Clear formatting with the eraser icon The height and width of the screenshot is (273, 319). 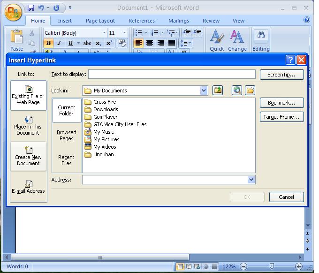pyautogui.click(x=122, y=43)
